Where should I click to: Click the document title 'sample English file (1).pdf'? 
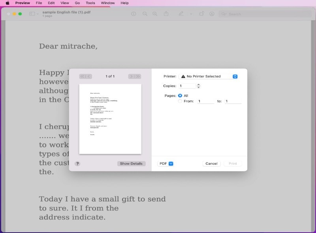66,12
